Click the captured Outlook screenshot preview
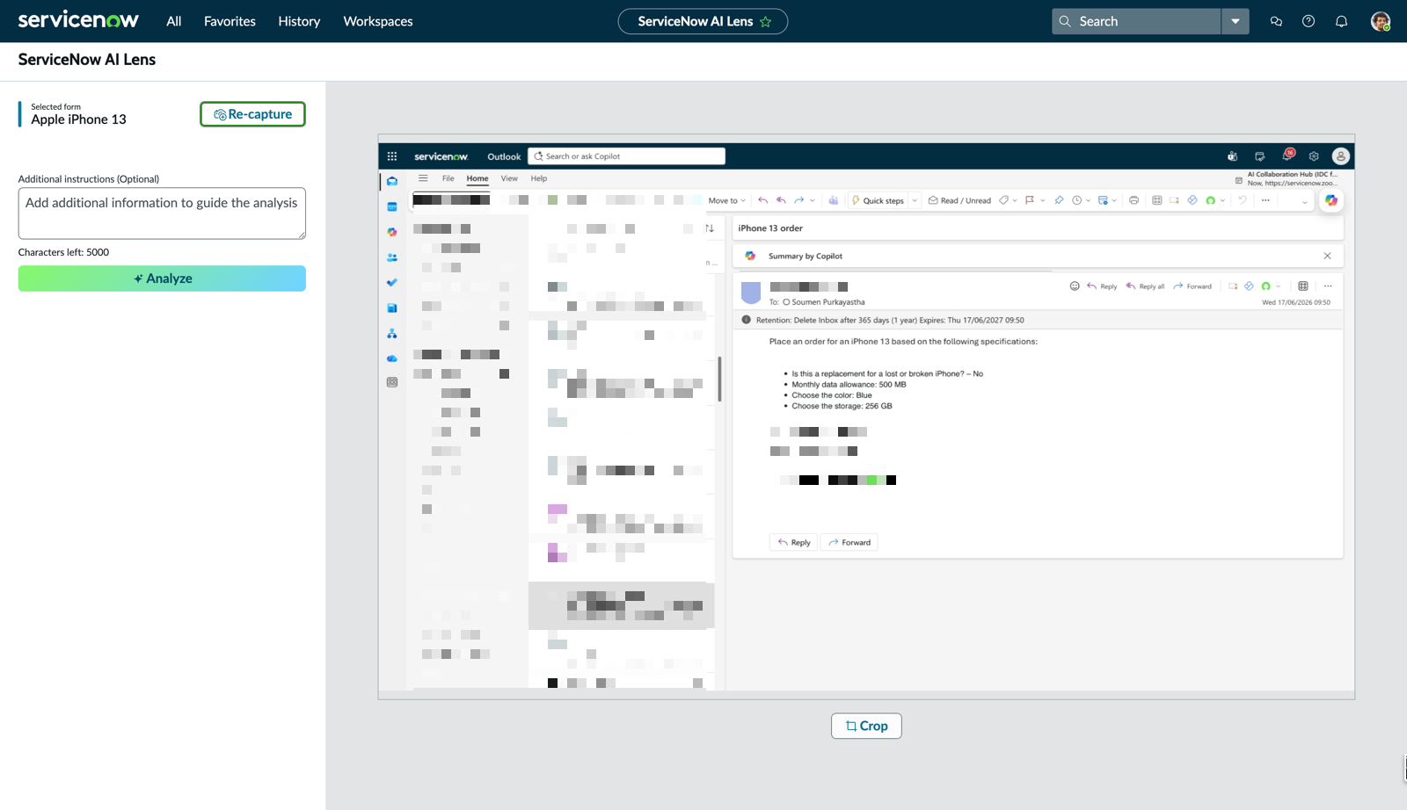Viewport: 1407px width, 810px height. [x=866, y=416]
